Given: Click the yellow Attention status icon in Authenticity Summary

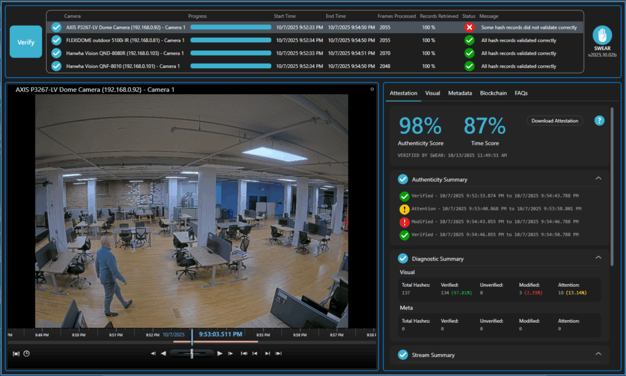Looking at the screenshot, I should pyautogui.click(x=404, y=208).
